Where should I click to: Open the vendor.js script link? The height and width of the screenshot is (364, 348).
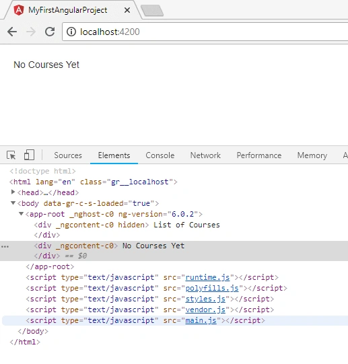pos(205,310)
